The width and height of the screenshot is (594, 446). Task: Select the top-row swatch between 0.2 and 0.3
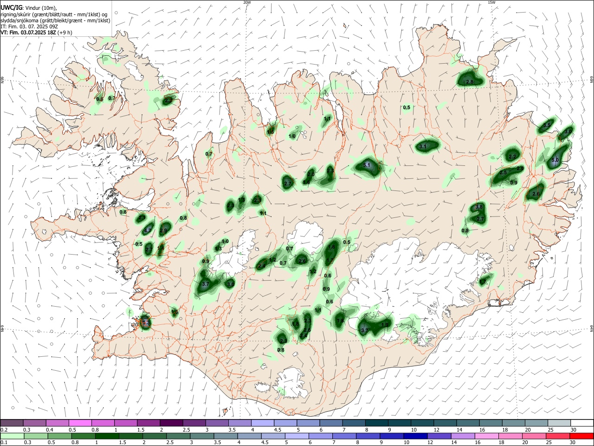pyautogui.click(x=12, y=423)
